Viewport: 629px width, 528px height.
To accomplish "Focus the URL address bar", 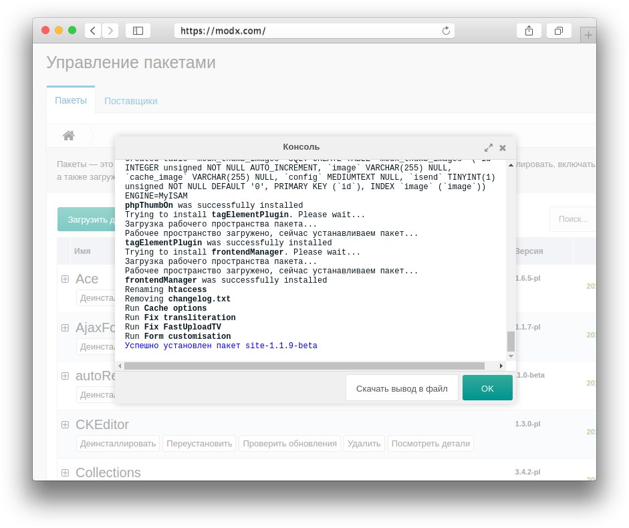I will point(314,31).
